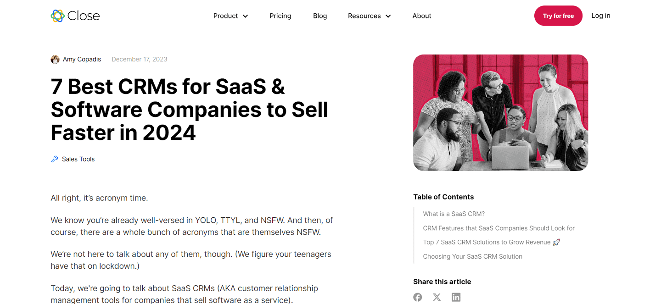Viewport: 661px width, 304px height.
Task: Click the Log in link
Action: 600,15
